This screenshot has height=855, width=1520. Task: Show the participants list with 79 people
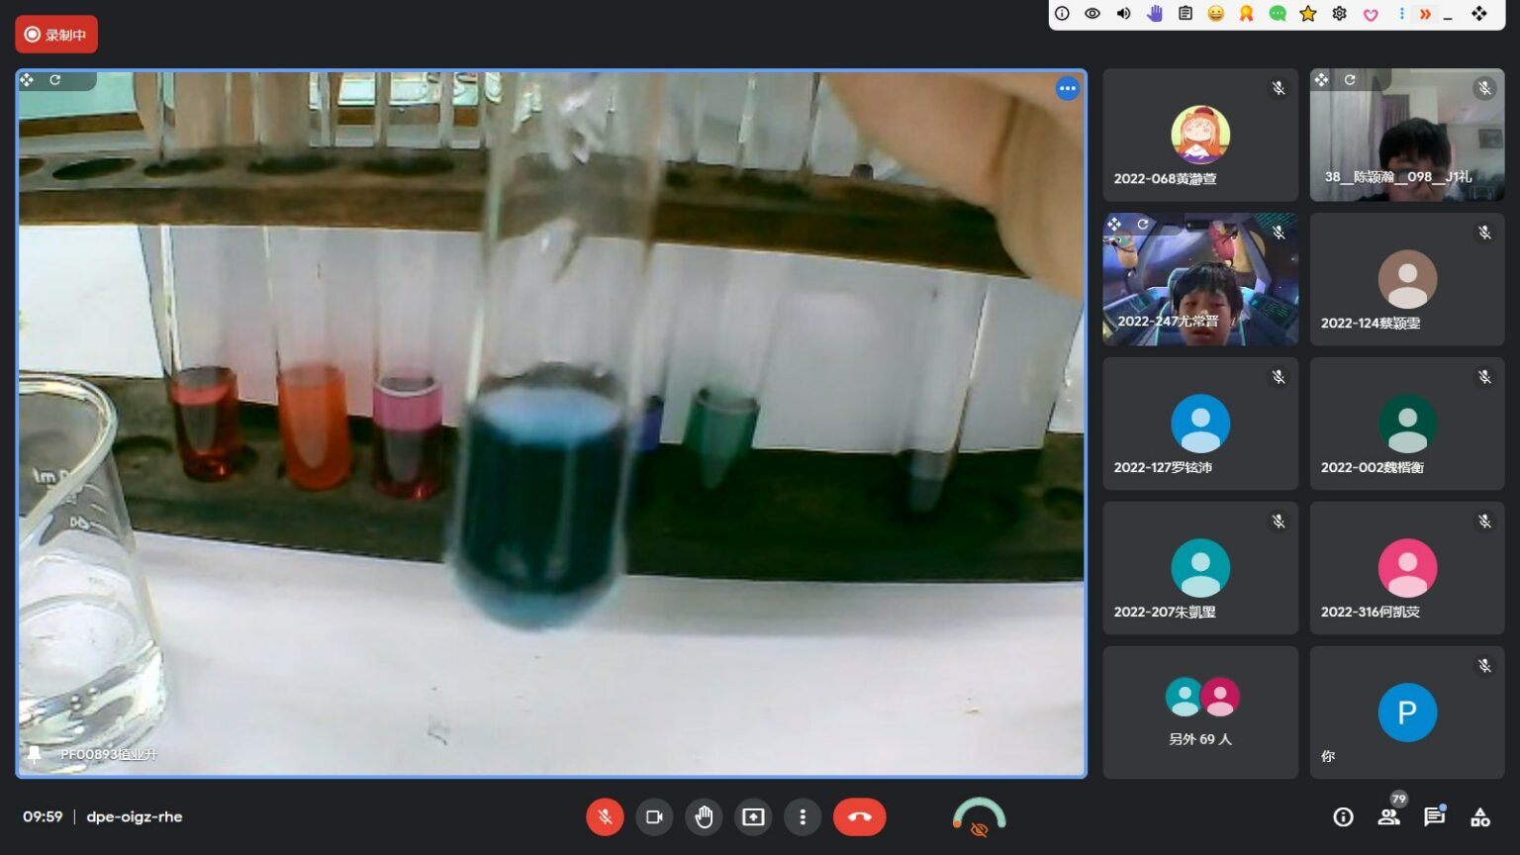pyautogui.click(x=1388, y=816)
